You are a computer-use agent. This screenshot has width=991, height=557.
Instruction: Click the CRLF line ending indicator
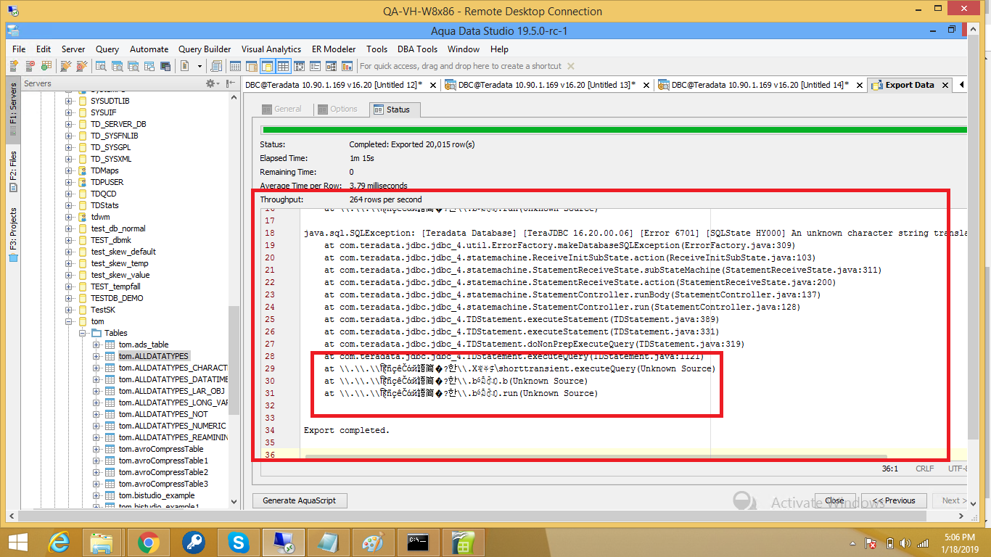pos(925,469)
